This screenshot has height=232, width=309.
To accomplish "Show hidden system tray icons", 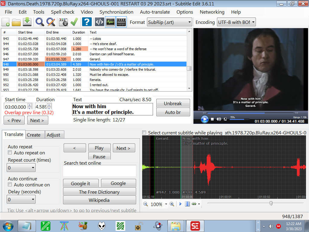I will pos(264,226).
